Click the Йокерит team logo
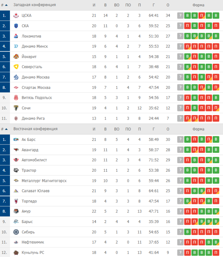This screenshot has width=223, height=257. [x=16, y=57]
